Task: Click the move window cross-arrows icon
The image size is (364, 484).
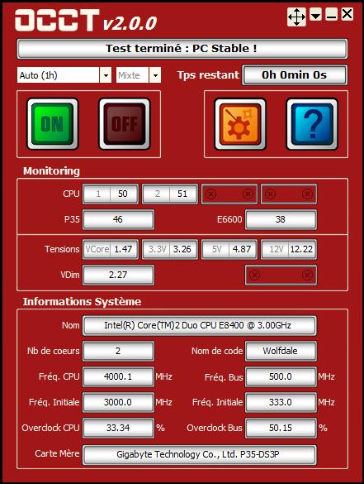Action: tap(296, 17)
